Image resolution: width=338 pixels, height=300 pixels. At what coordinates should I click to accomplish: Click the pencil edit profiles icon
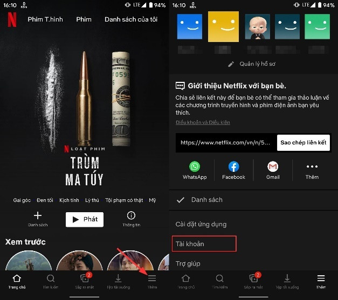[x=231, y=64]
